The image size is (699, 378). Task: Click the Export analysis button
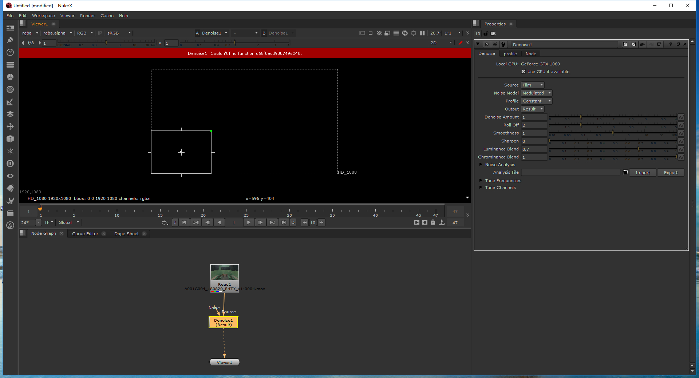click(x=670, y=173)
